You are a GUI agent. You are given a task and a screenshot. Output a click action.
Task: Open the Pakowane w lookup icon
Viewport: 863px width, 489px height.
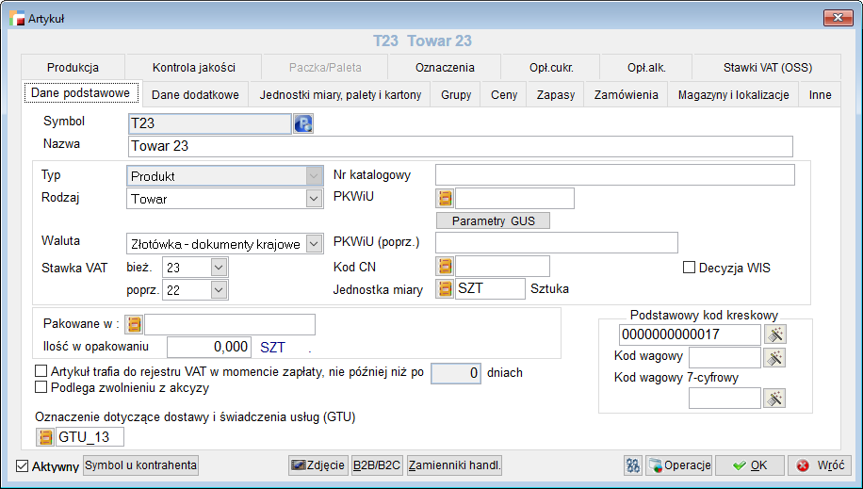(x=134, y=324)
